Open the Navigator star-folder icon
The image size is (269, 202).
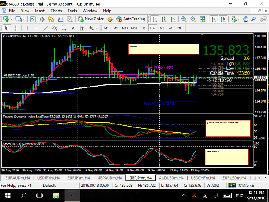coord(51,19)
